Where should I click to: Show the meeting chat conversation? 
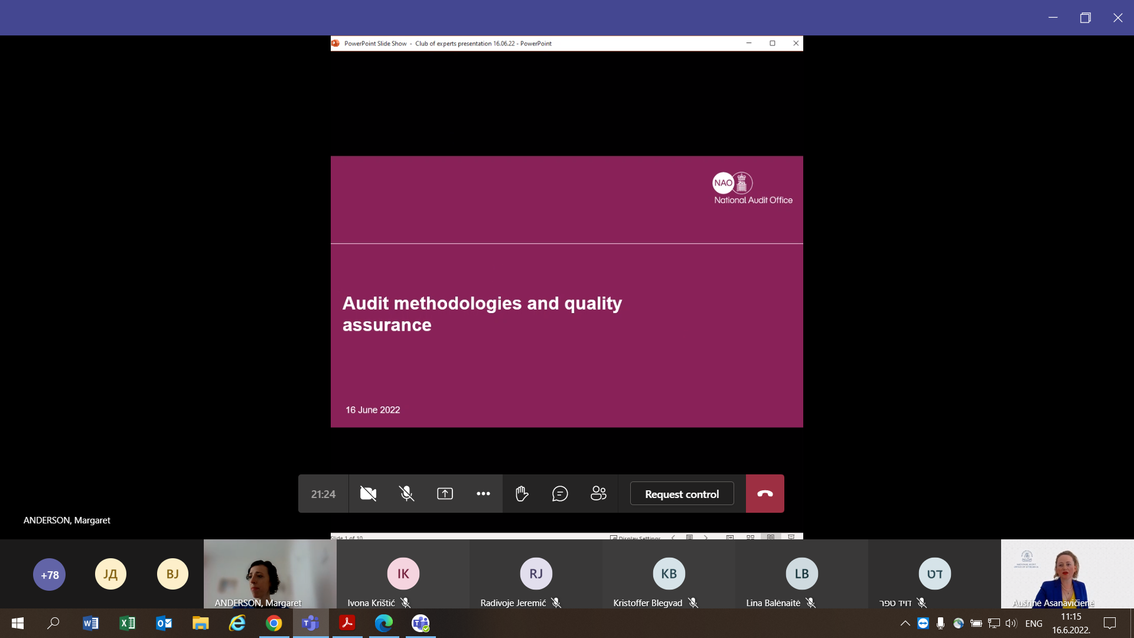(x=560, y=493)
